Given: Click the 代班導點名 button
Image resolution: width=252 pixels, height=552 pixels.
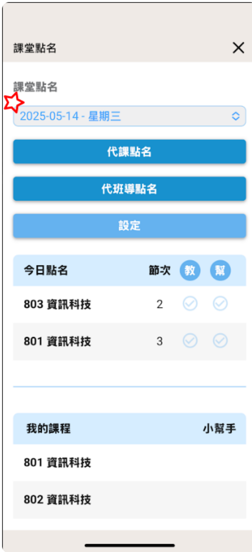Looking at the screenshot, I should (x=130, y=189).
